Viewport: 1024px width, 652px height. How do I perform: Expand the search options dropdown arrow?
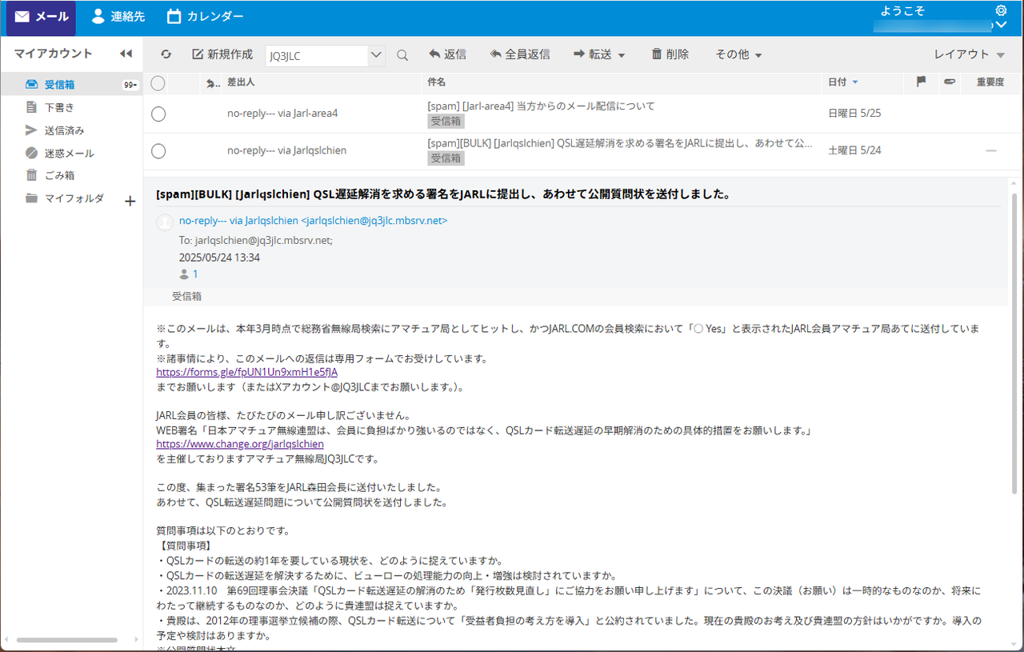377,55
